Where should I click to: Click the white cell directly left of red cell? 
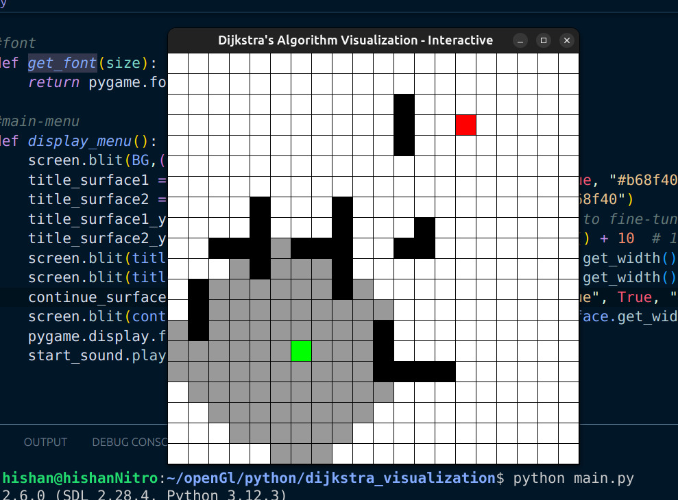pos(446,125)
